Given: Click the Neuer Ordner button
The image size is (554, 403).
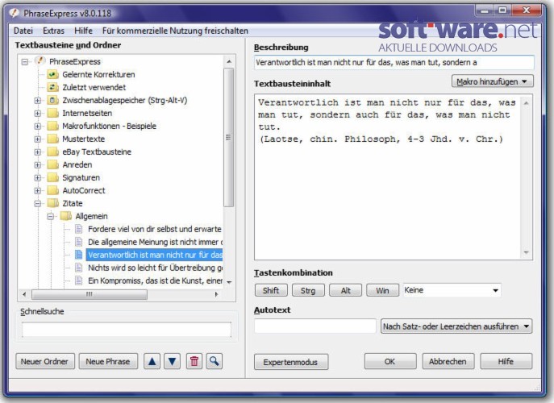Looking at the screenshot, I should [x=45, y=361].
